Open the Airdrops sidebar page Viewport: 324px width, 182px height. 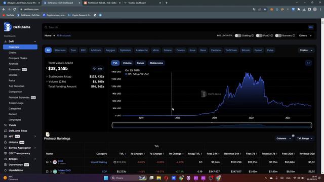click(x=14, y=64)
